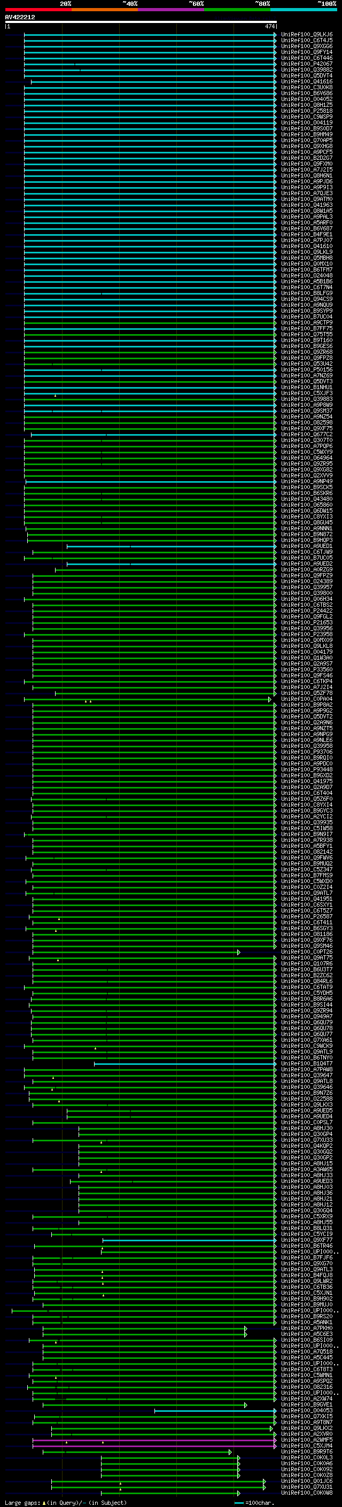This screenshot has height=1507, width=342.
Task: Select the hit label UniRef100_A9PJD6
Action: coord(306,181)
